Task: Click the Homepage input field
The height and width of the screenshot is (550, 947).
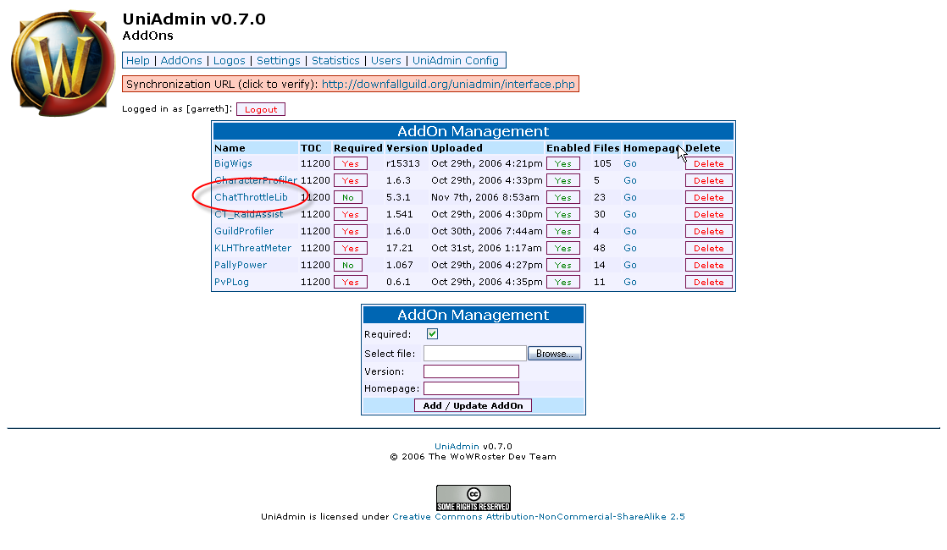Action: [471, 388]
